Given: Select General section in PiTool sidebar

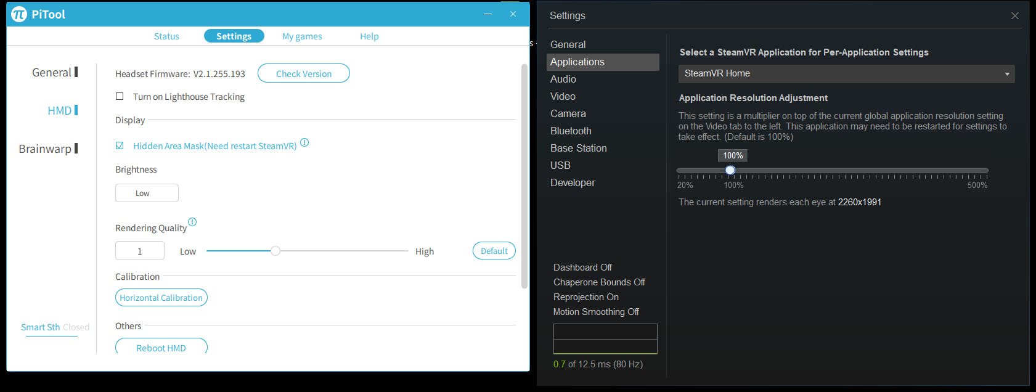Looking at the screenshot, I should (x=55, y=72).
